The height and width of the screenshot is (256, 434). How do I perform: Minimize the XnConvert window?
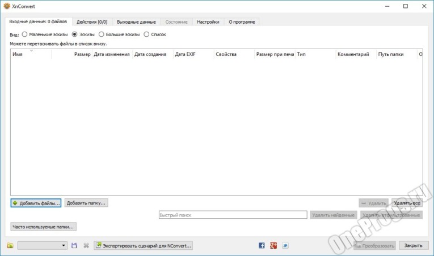pos(387,6)
